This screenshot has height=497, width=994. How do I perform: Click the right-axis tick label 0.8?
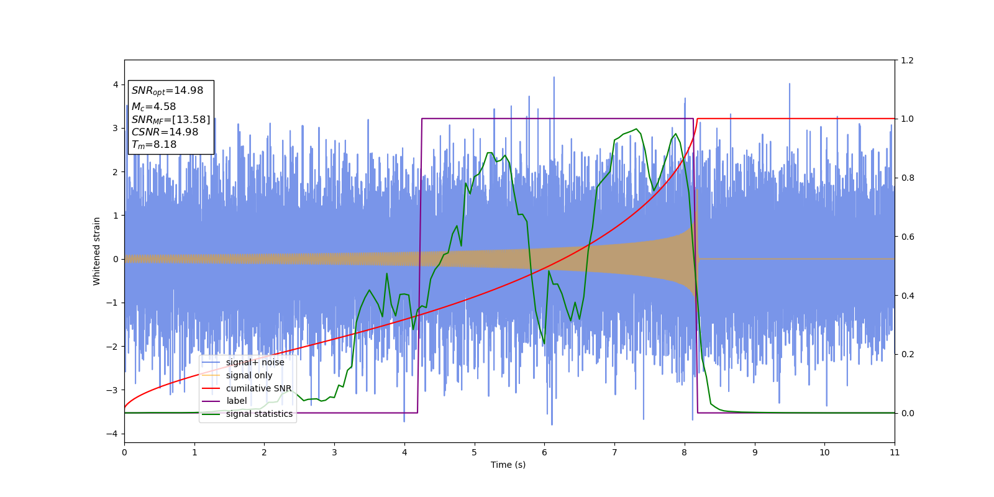point(907,178)
